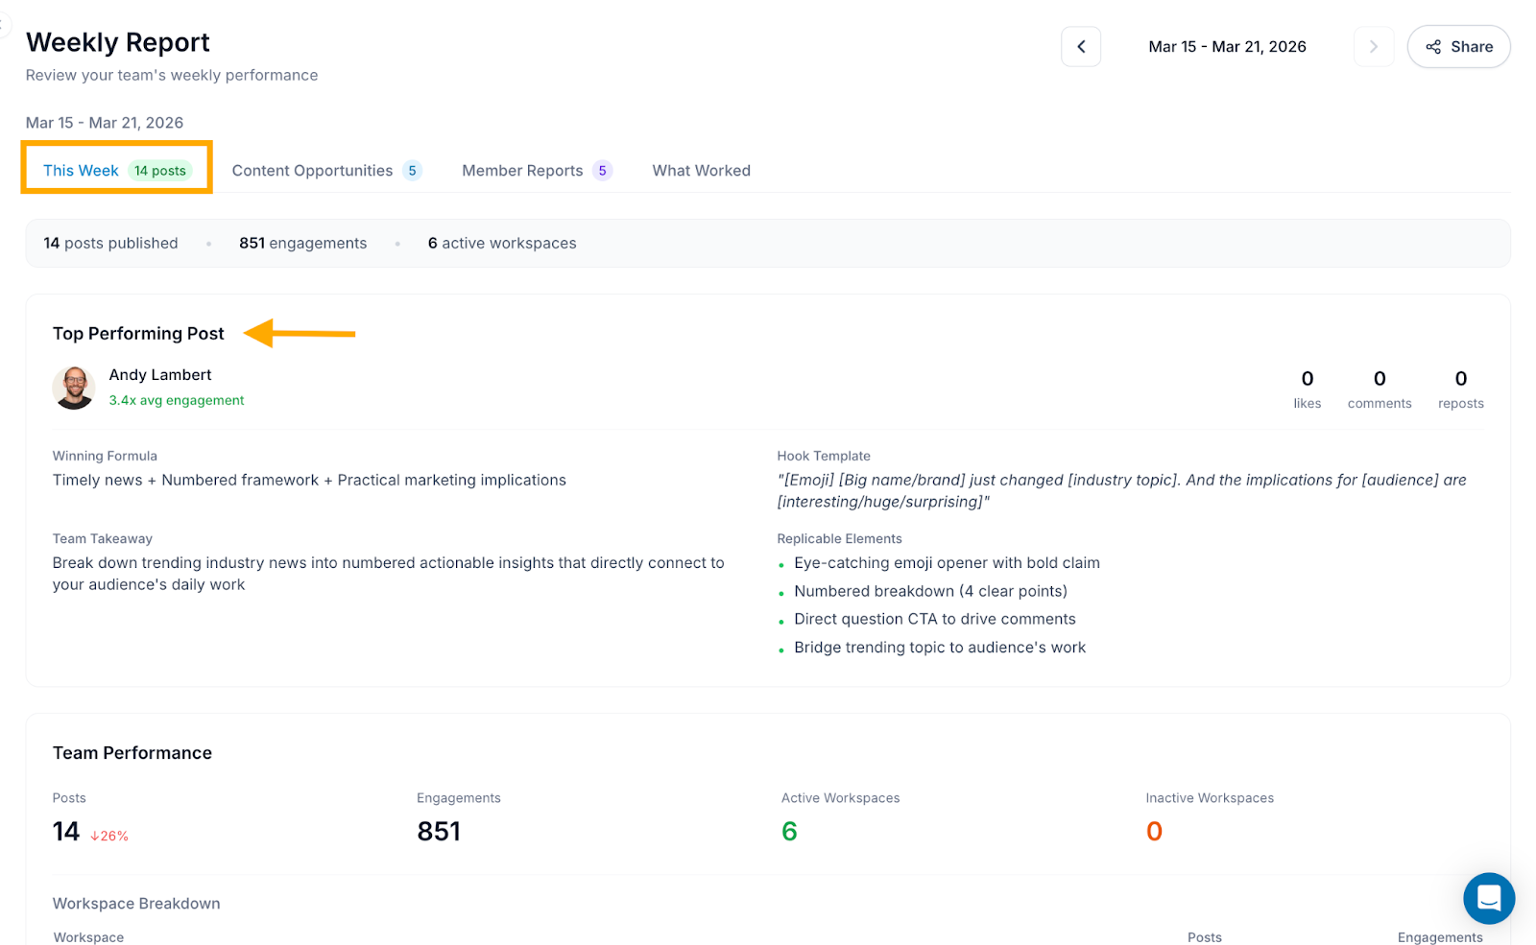
Task: Click the Team Takeaway label
Action: (103, 538)
